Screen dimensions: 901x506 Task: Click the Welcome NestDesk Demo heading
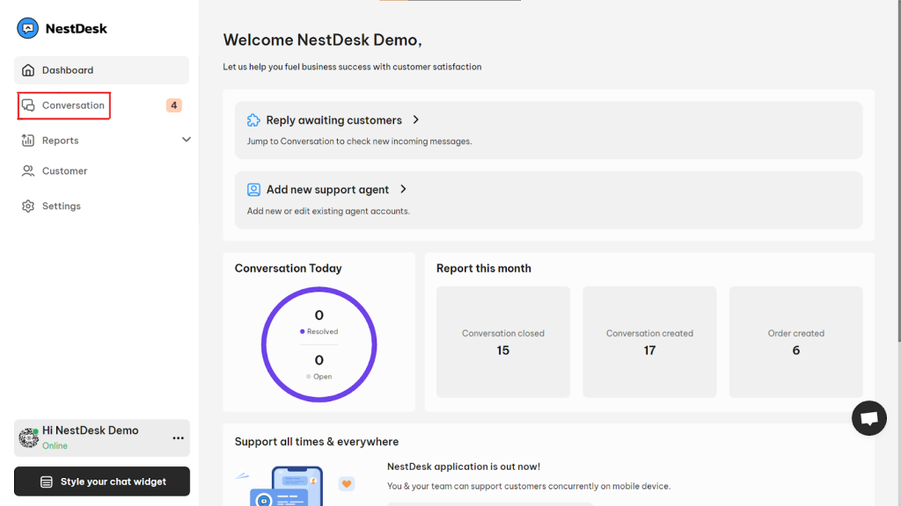coord(322,40)
